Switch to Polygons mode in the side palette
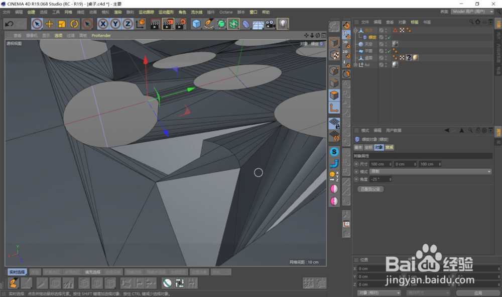 click(334, 94)
